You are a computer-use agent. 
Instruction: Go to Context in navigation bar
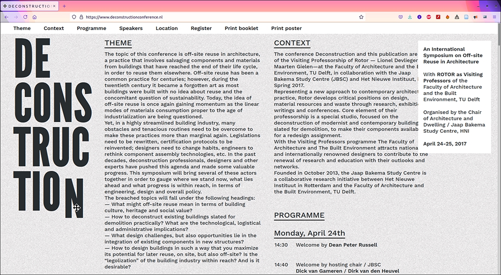click(x=54, y=28)
